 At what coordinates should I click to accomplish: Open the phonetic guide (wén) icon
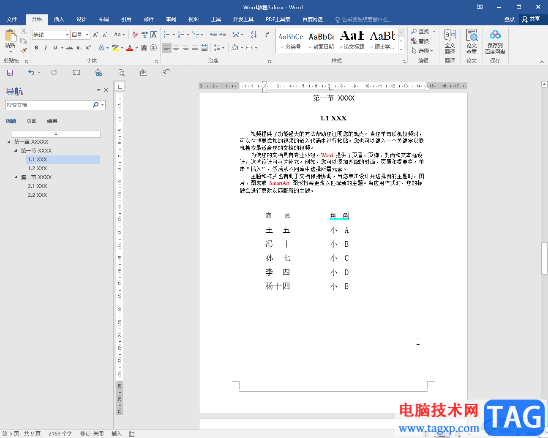click(x=144, y=35)
